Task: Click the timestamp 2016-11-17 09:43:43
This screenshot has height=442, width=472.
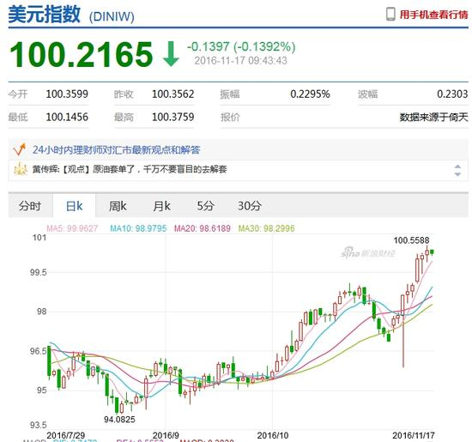Action: [241, 61]
